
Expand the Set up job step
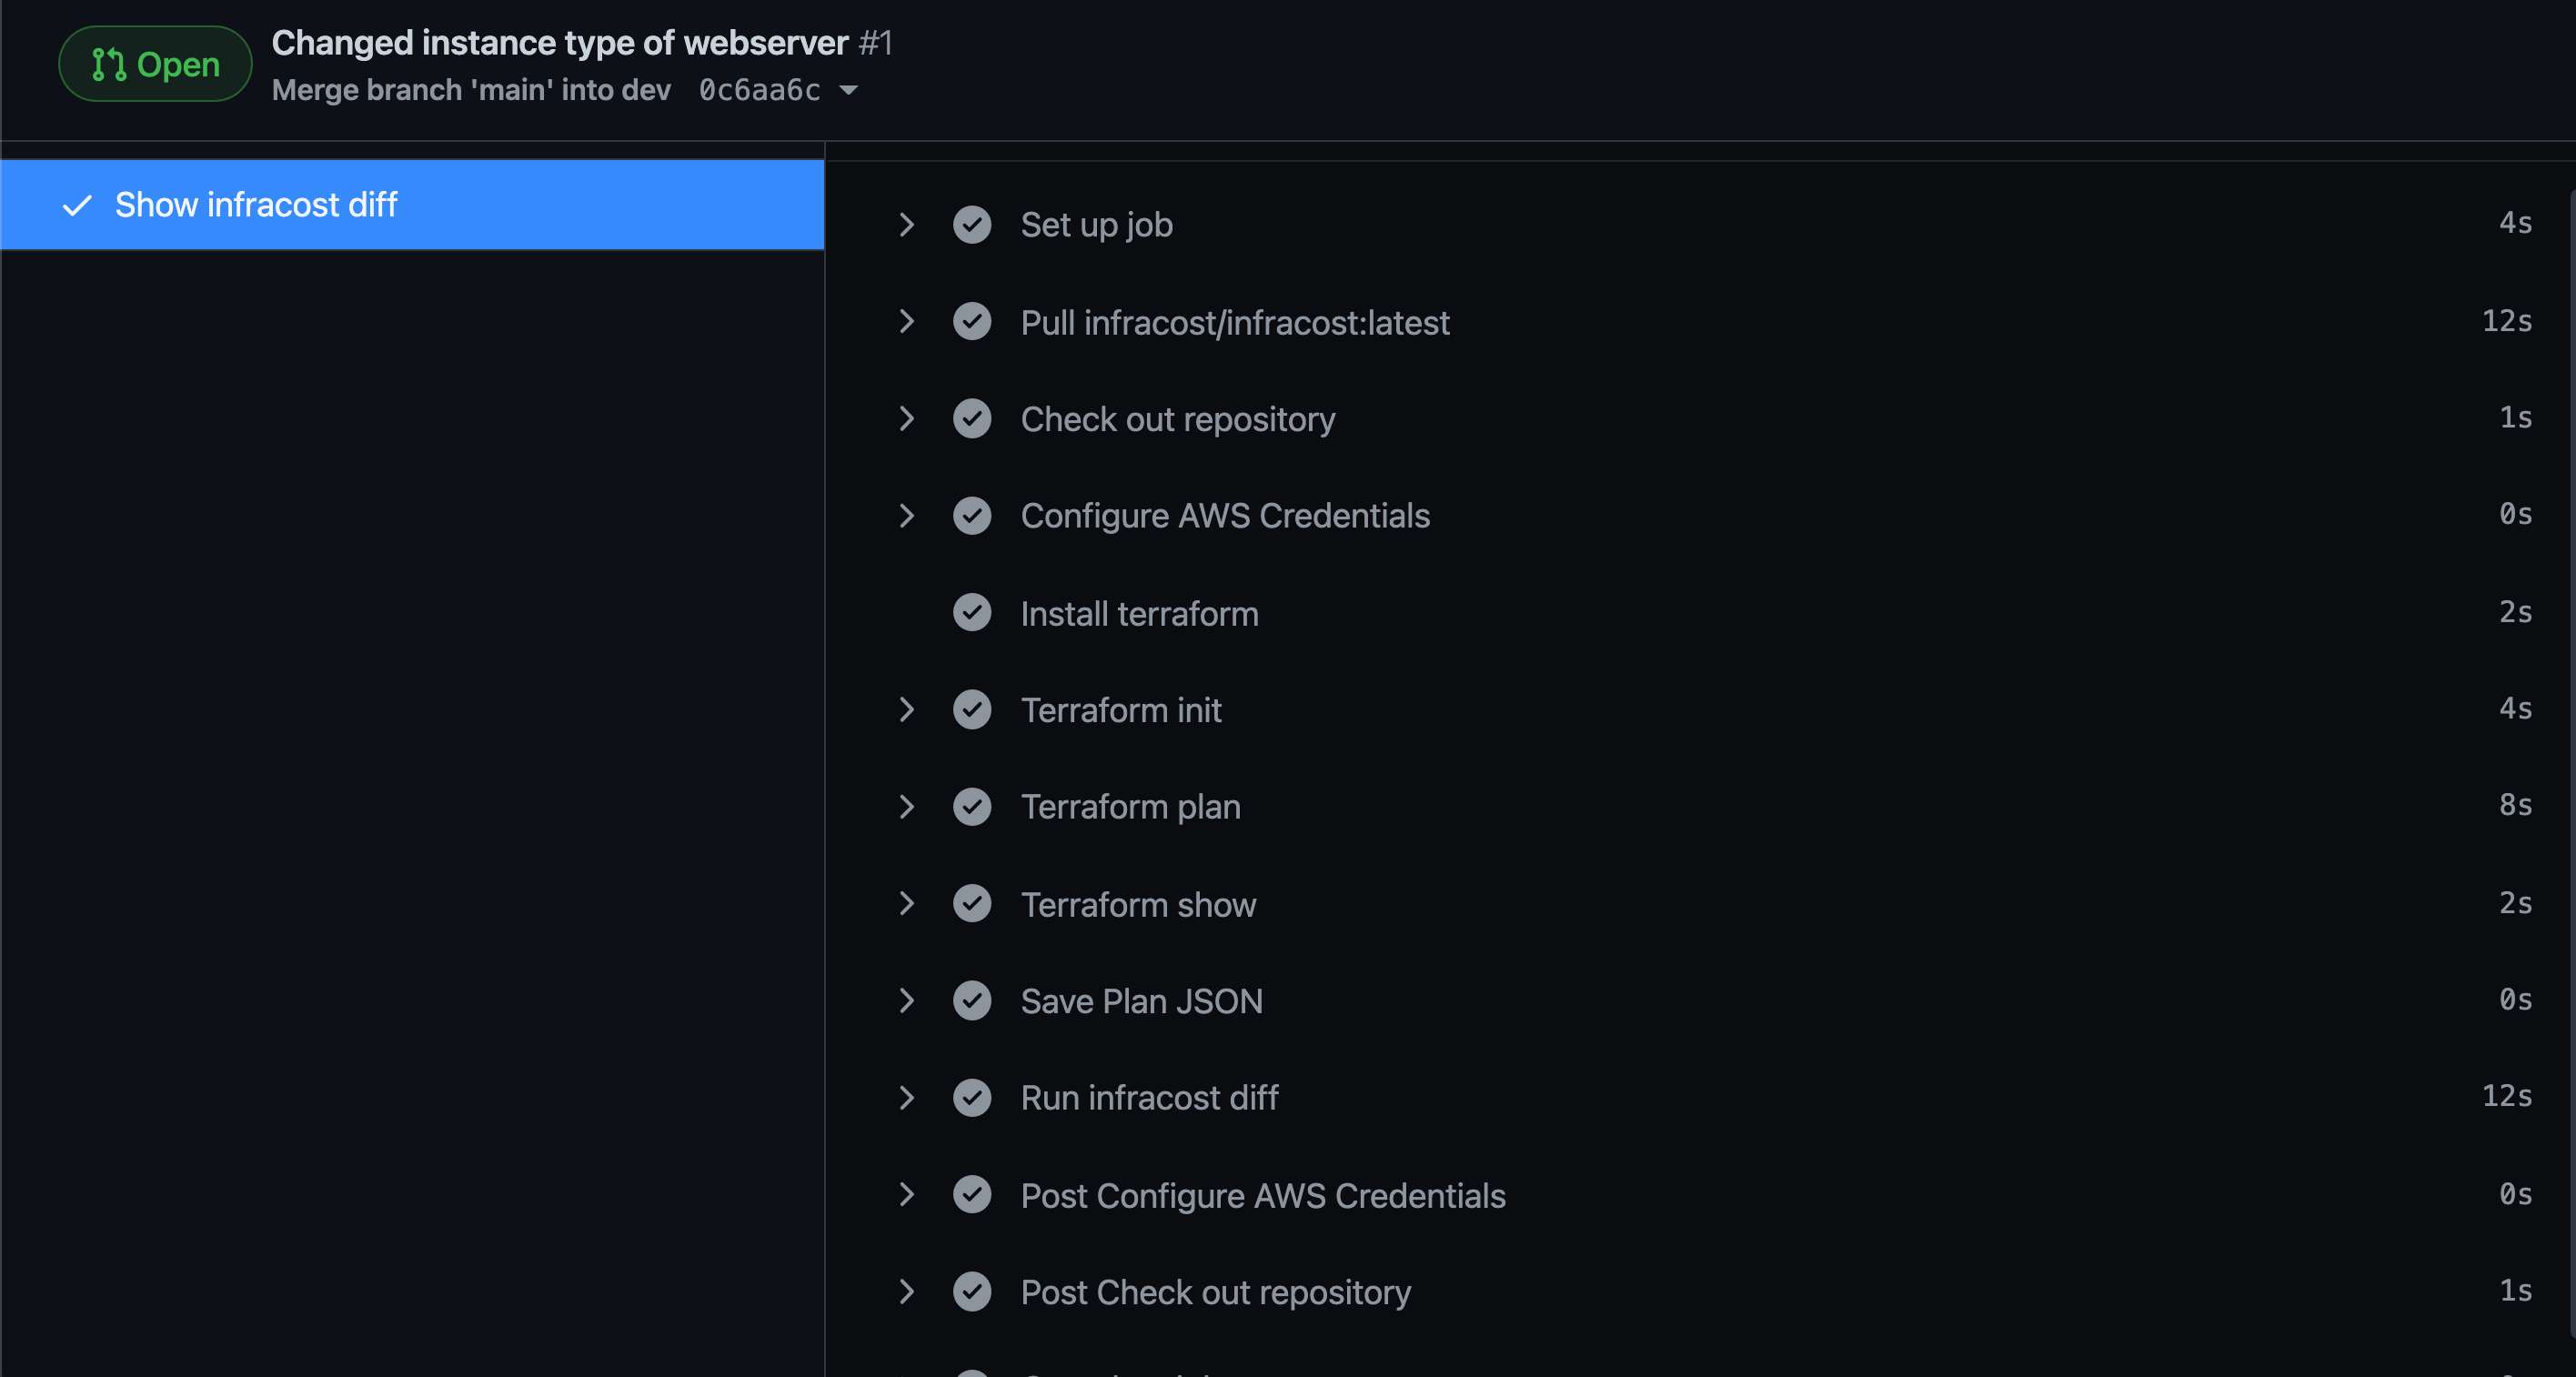[x=906, y=224]
